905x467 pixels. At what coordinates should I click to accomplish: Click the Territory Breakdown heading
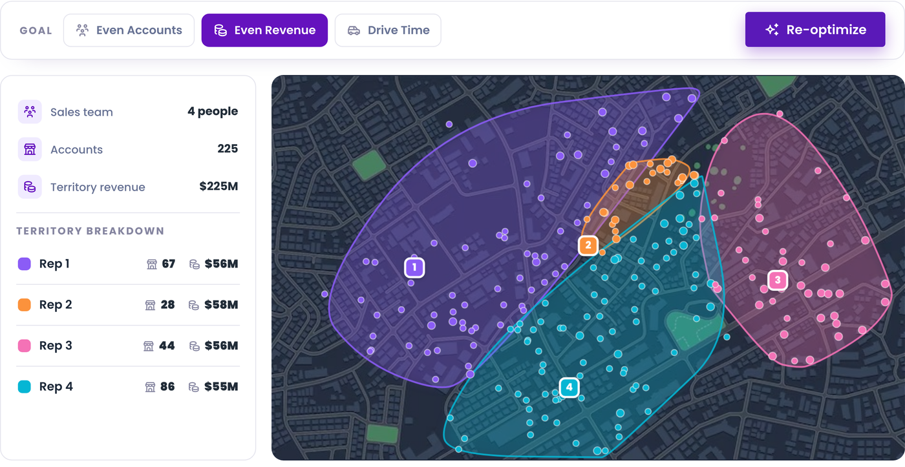[x=90, y=231]
